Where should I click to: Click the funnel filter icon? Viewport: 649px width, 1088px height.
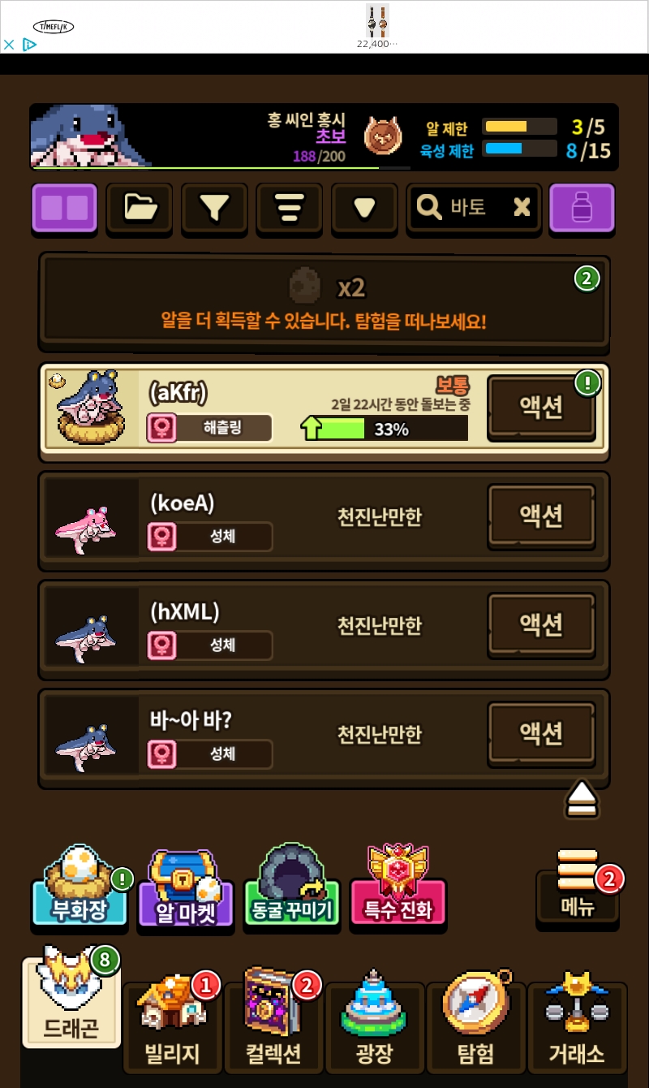tap(214, 208)
